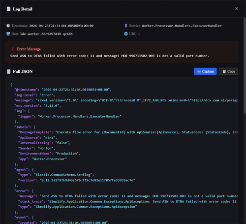Click the "type" ApiException JSON line
This screenshot has width=246, height=224.
(78, 207)
